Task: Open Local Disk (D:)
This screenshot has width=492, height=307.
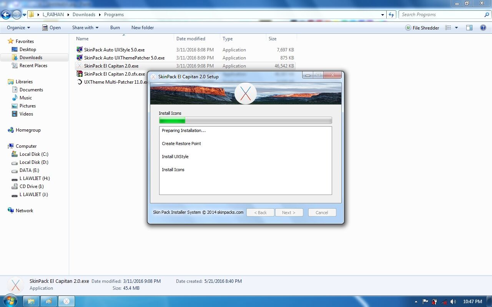Action: pos(34,162)
